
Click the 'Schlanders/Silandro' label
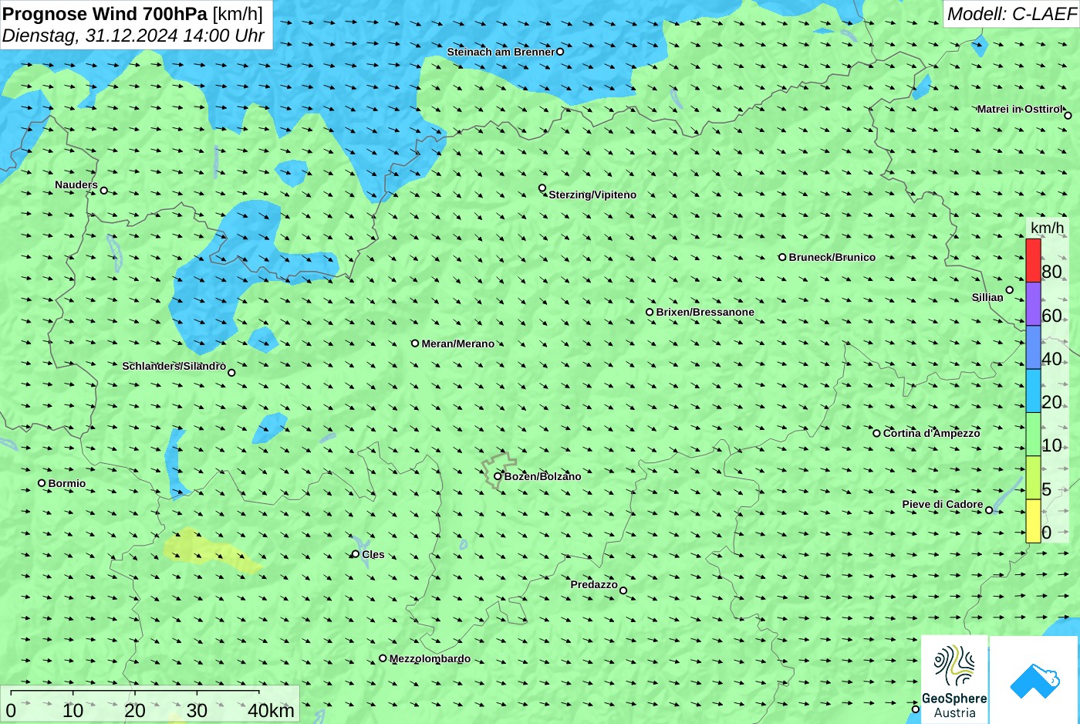point(174,366)
